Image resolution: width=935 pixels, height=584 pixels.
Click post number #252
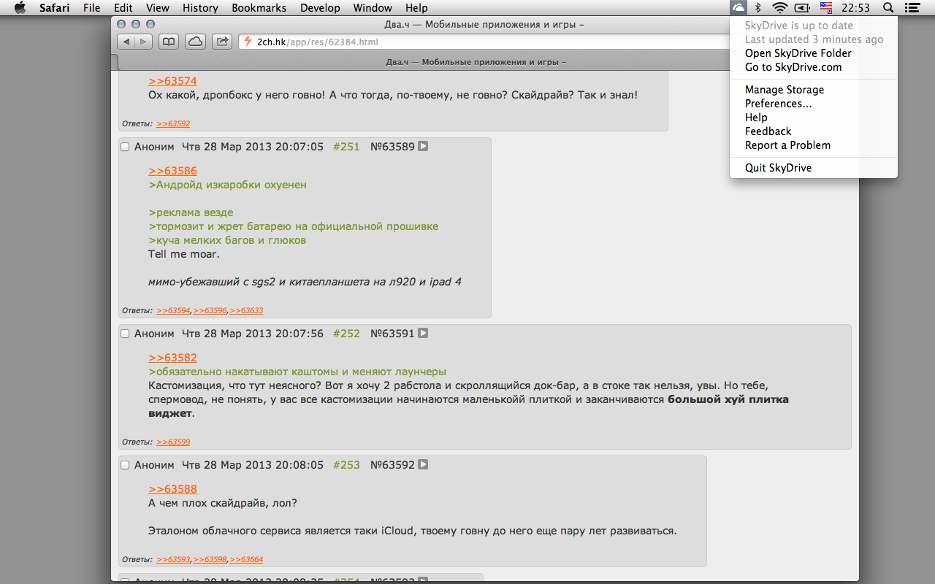pos(346,334)
